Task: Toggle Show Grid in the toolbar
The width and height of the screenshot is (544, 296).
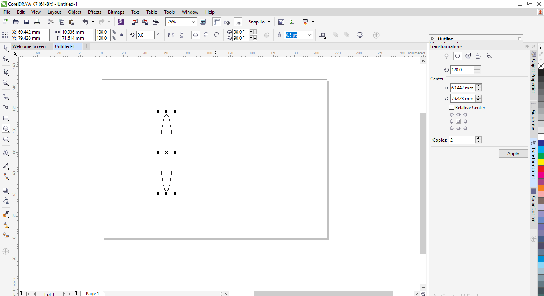Action: [227, 22]
